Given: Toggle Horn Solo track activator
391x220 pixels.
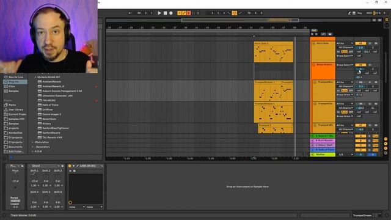Looking at the screenshot, I should click(x=360, y=43).
